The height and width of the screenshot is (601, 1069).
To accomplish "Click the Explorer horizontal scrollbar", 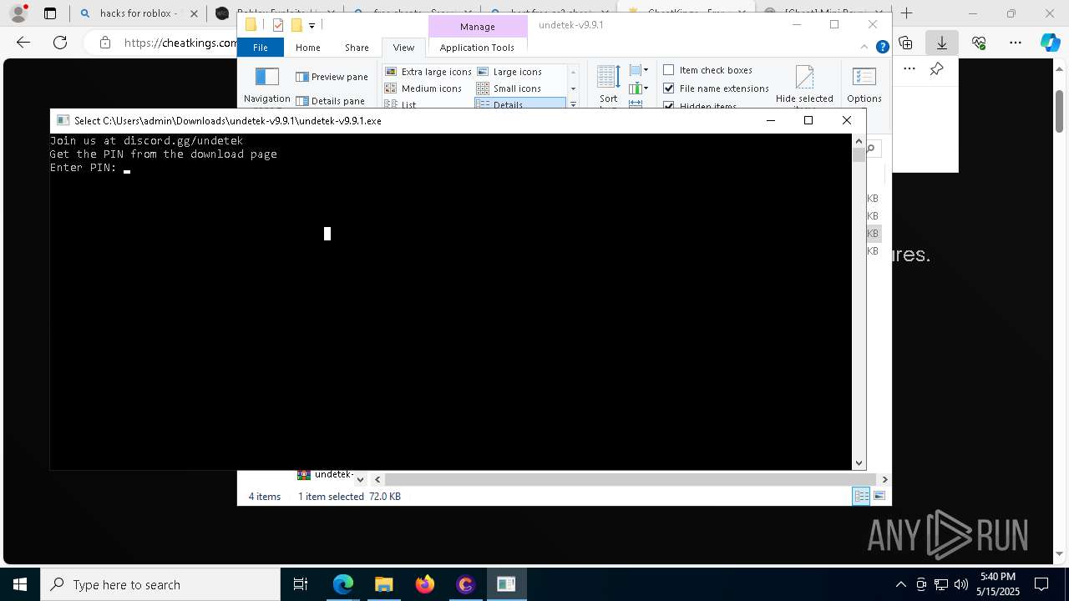I will click(x=631, y=479).
